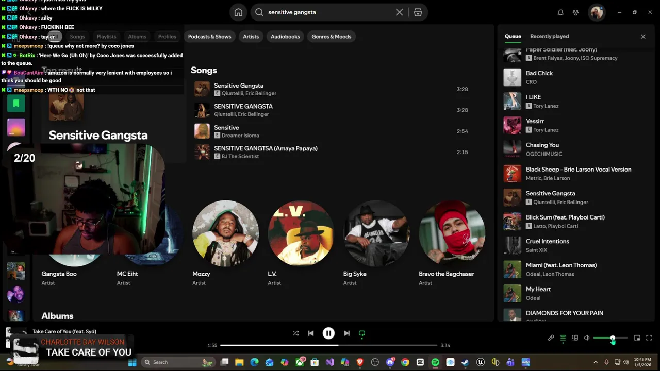Open the MC Eiht artist name
Screen dimensions: 660x371
127,274
